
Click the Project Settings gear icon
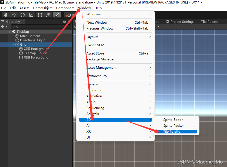coord(168,21)
